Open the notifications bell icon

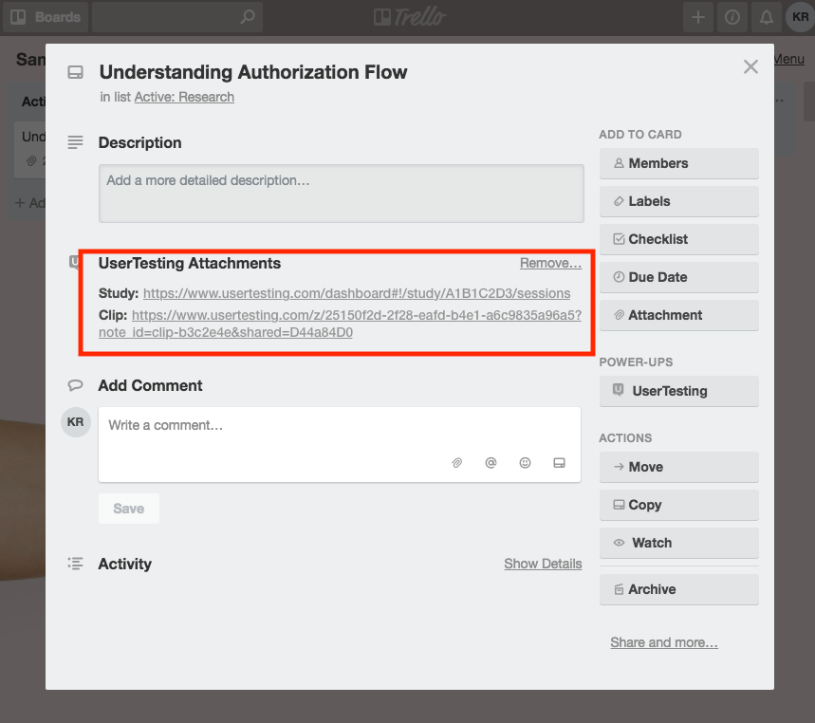coord(767,17)
